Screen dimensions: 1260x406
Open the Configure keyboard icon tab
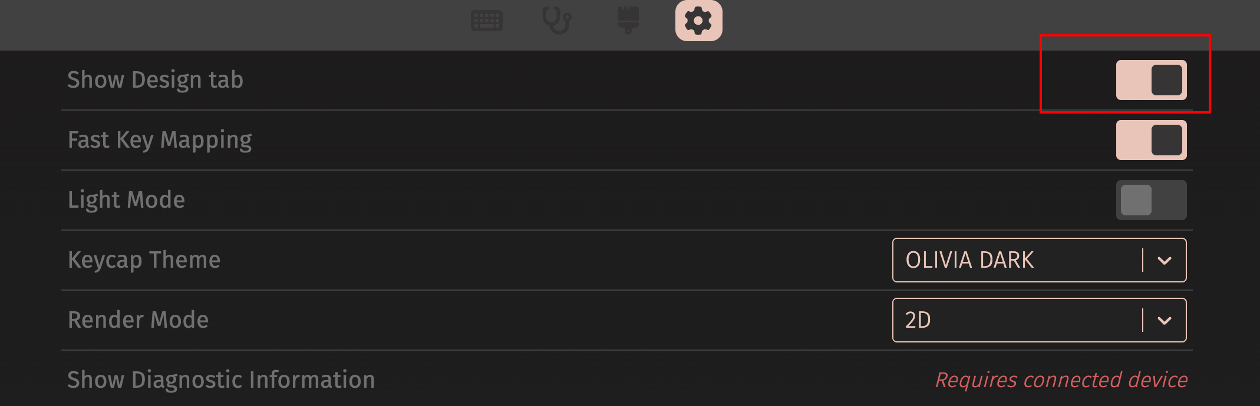point(487,21)
